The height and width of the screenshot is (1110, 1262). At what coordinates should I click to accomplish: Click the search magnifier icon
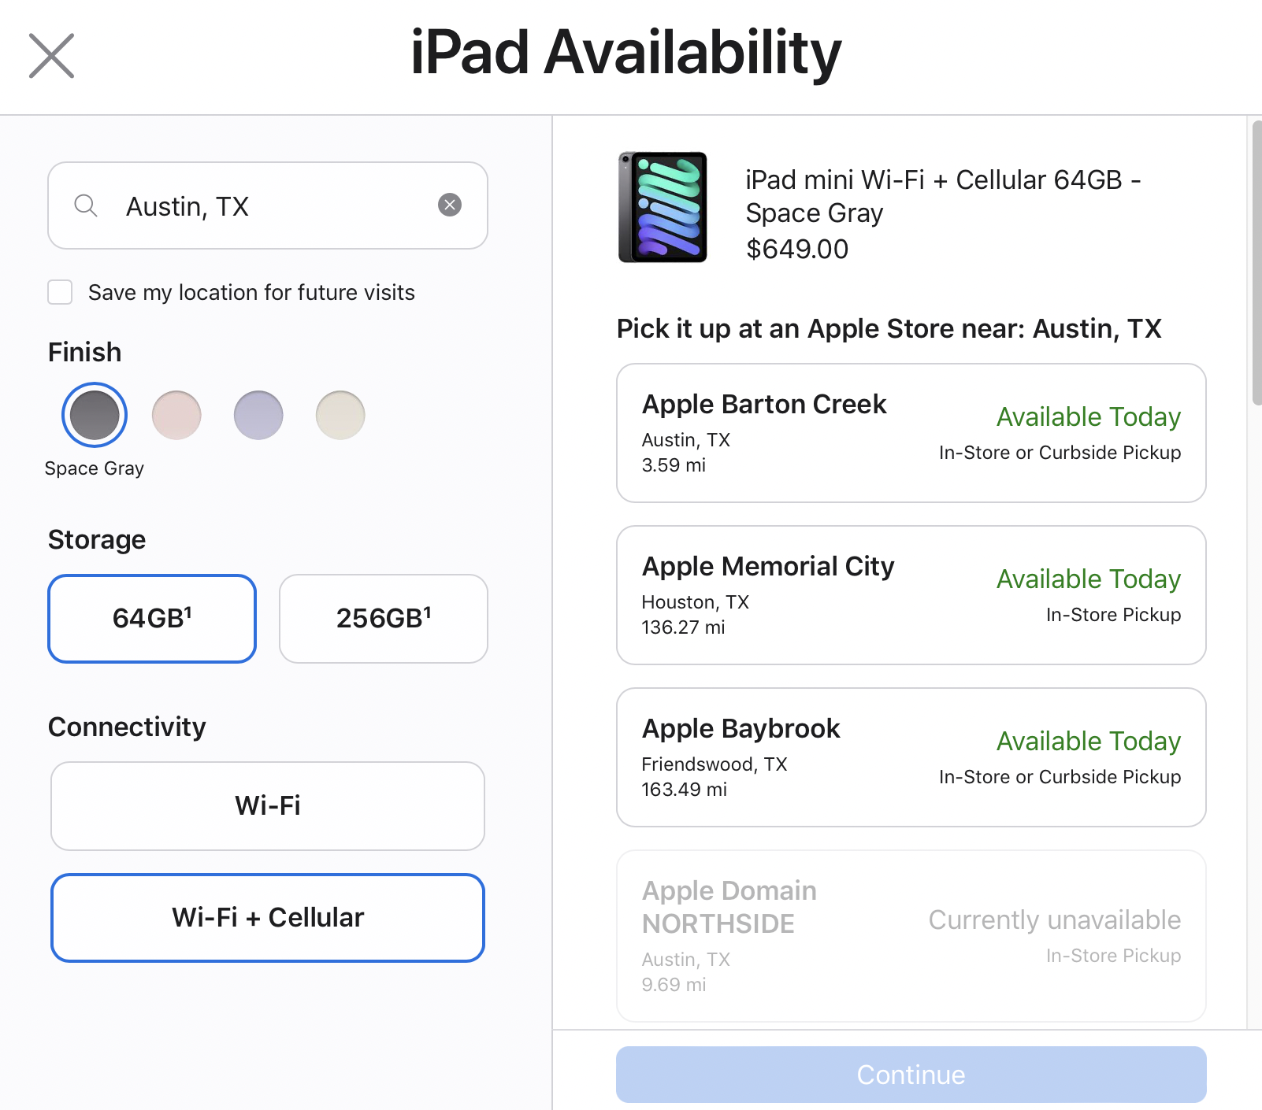(x=85, y=206)
